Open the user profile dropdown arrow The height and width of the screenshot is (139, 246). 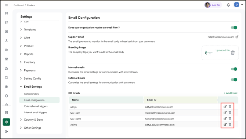[242, 5]
